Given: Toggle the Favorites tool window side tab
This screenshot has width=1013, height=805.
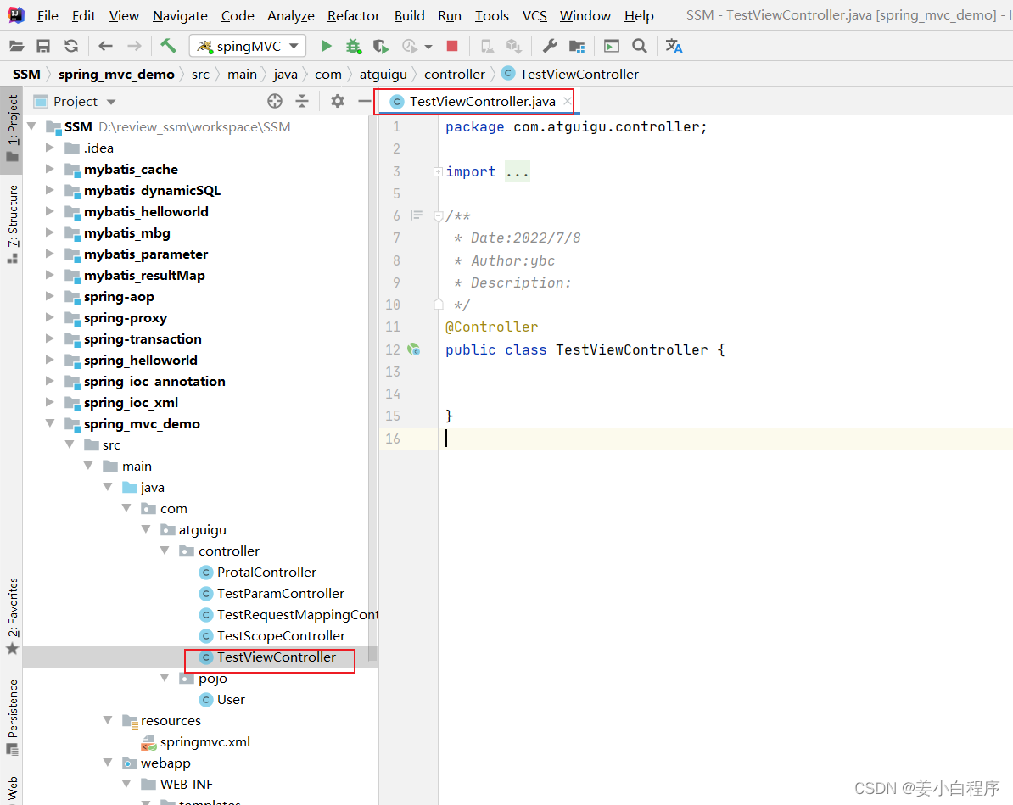Looking at the screenshot, I should pyautogui.click(x=12, y=615).
